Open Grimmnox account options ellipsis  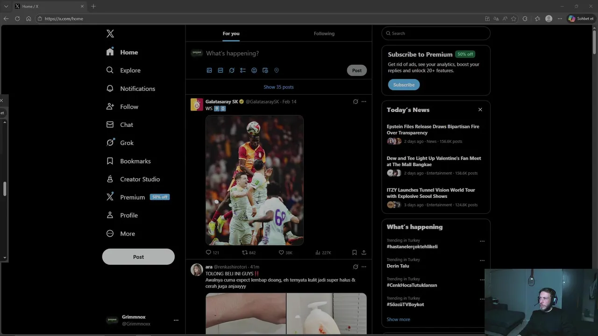(x=176, y=320)
